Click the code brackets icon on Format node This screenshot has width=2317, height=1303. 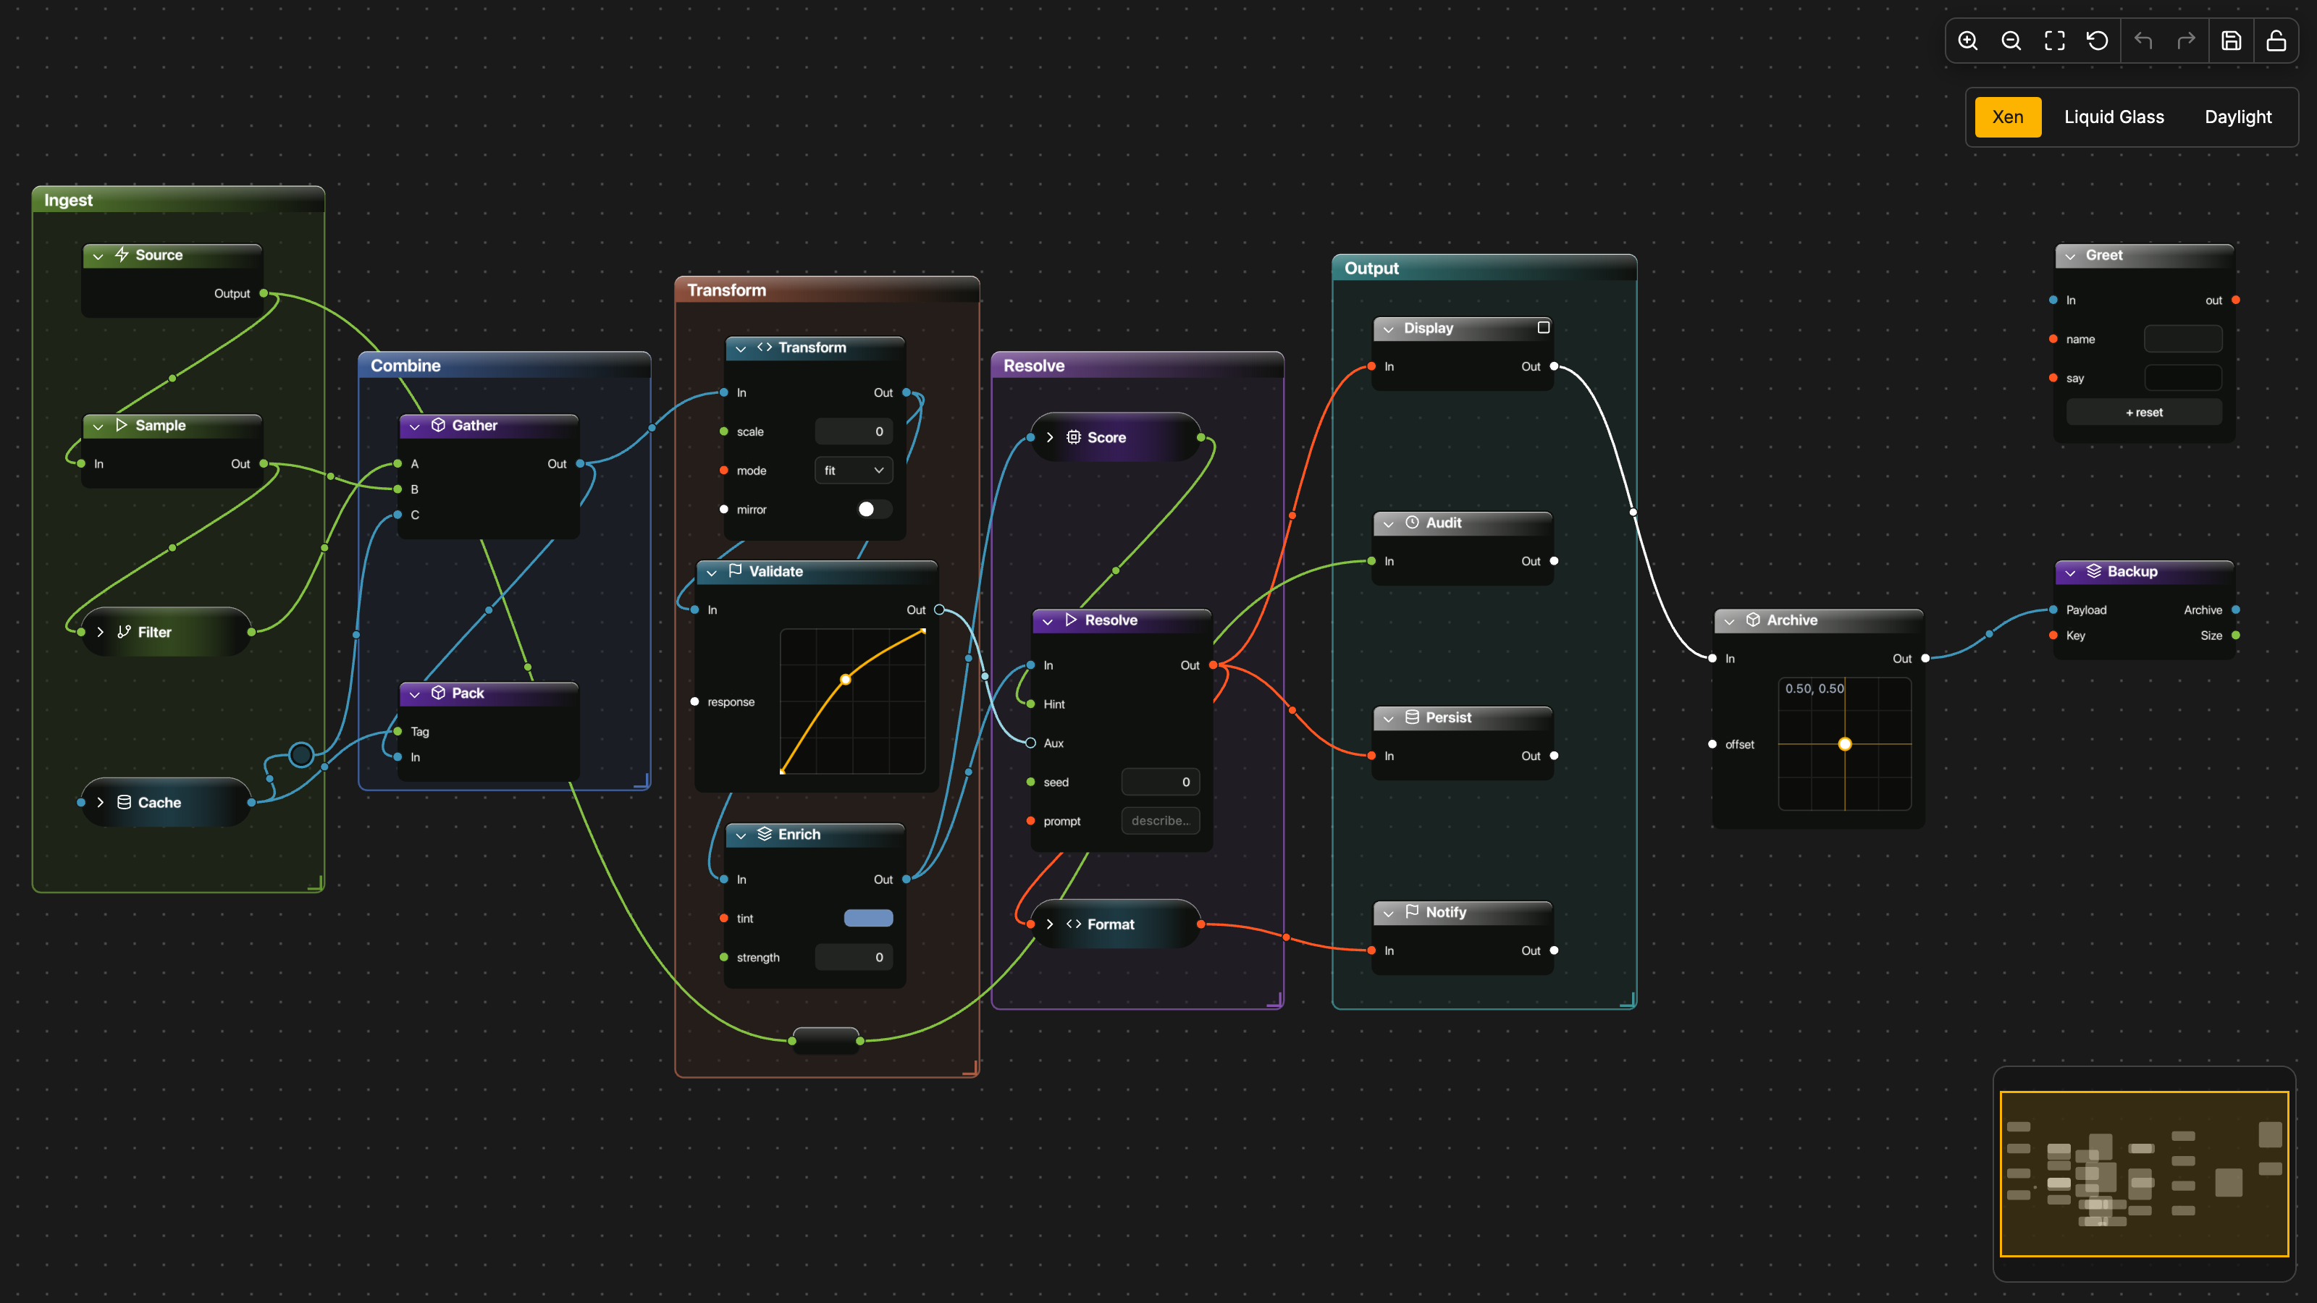point(1073,924)
